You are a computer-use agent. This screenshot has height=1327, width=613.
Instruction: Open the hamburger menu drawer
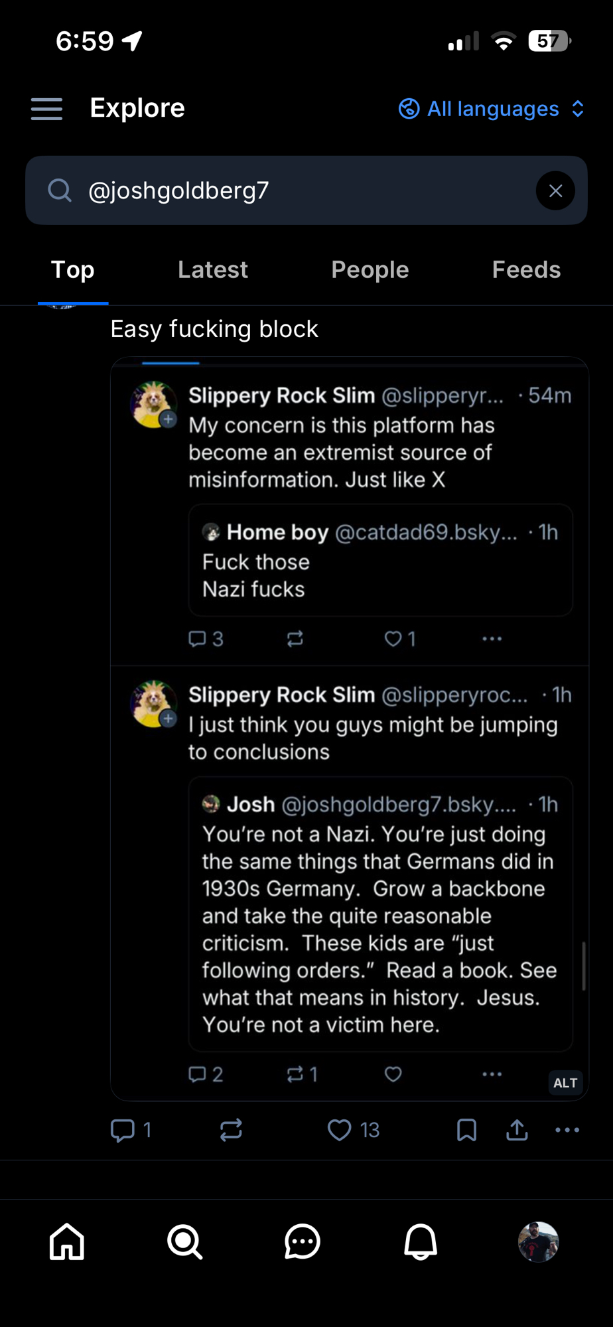point(46,109)
